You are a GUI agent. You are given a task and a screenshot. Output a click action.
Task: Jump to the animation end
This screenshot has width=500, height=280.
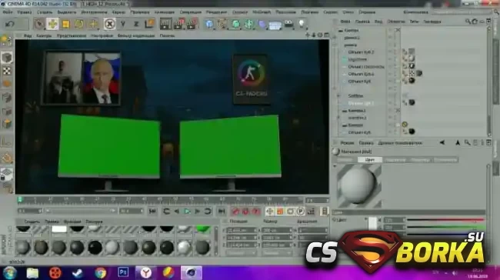tap(222, 211)
